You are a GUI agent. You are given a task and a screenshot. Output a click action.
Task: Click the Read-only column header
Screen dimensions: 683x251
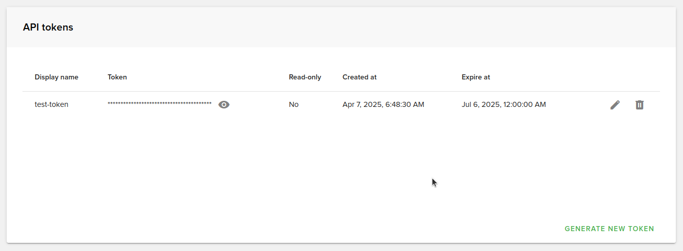(x=305, y=77)
